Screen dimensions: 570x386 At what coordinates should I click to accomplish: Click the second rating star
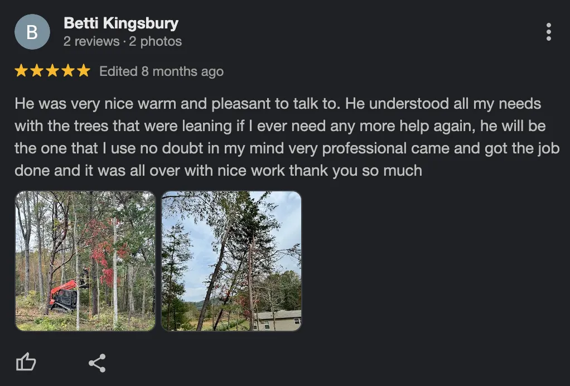[x=37, y=71]
